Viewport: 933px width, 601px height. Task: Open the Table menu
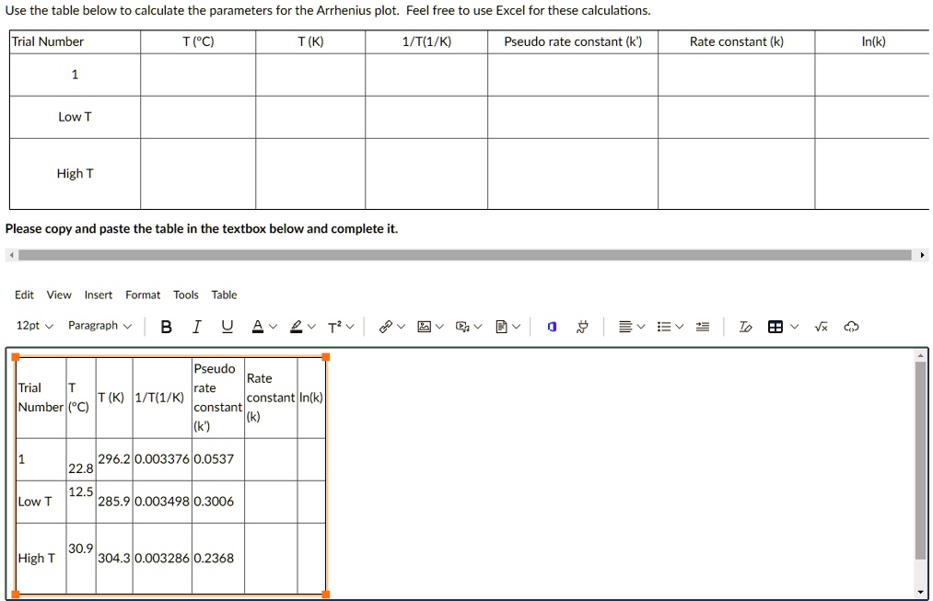click(224, 295)
